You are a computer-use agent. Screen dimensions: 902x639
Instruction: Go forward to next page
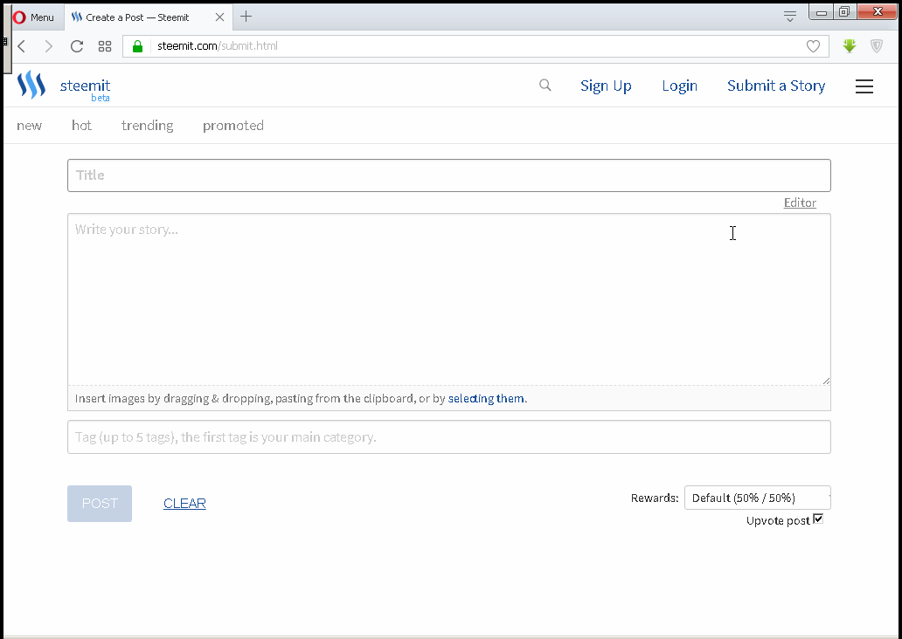click(x=49, y=46)
